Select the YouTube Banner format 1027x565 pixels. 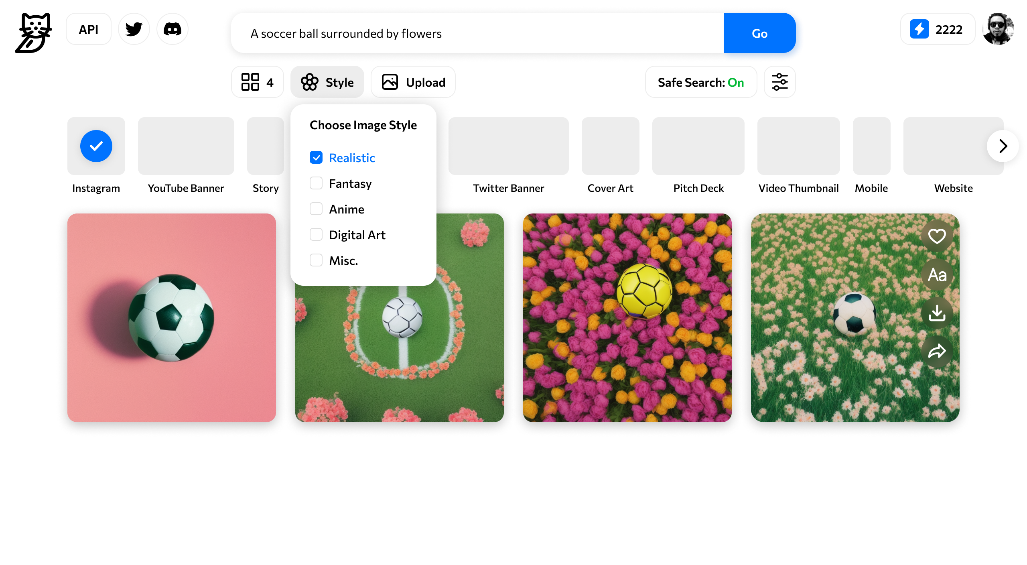(x=186, y=146)
